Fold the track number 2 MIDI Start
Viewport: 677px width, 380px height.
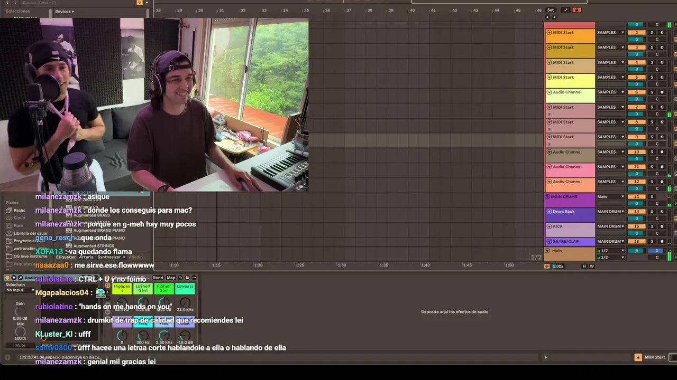tap(549, 33)
